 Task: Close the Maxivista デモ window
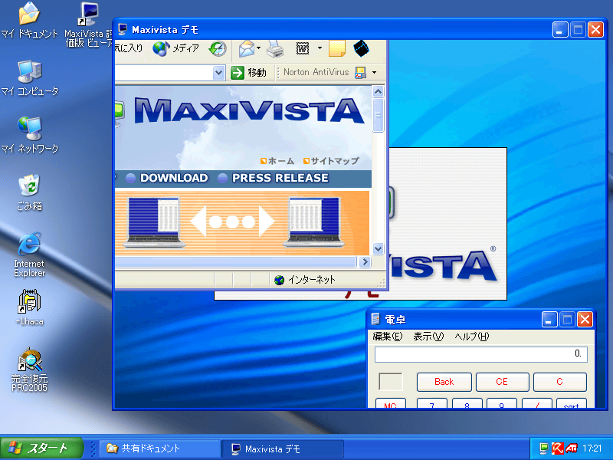[x=596, y=30]
